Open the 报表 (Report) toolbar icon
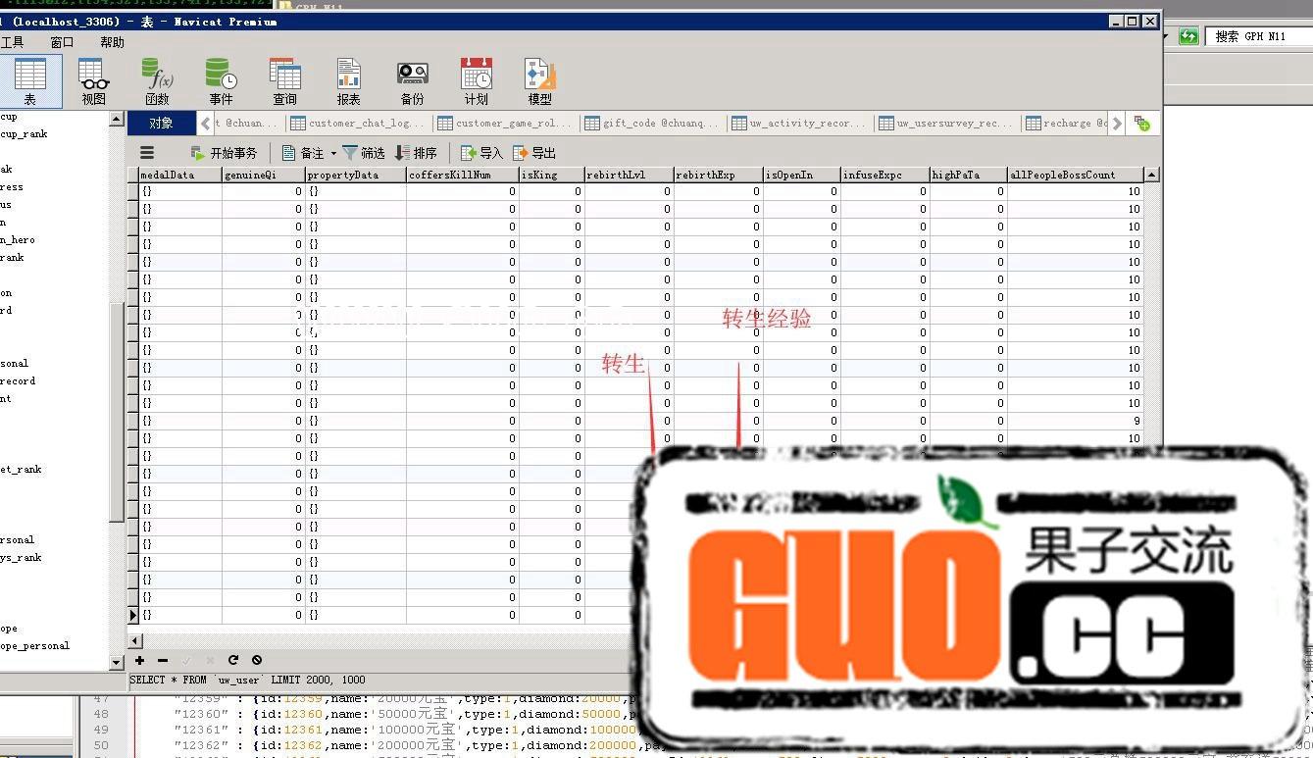The height and width of the screenshot is (758, 1313). coord(348,81)
